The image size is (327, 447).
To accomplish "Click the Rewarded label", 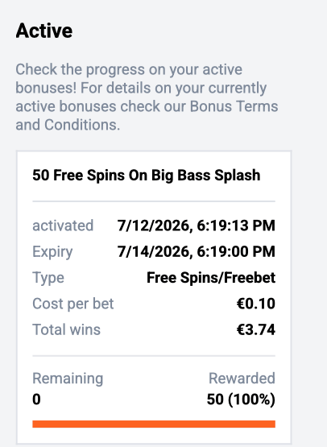I will coord(242,379).
